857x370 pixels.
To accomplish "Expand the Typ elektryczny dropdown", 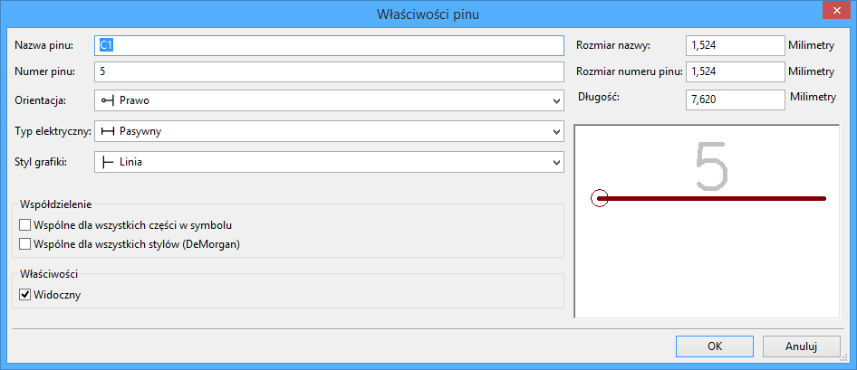I will 555,132.
